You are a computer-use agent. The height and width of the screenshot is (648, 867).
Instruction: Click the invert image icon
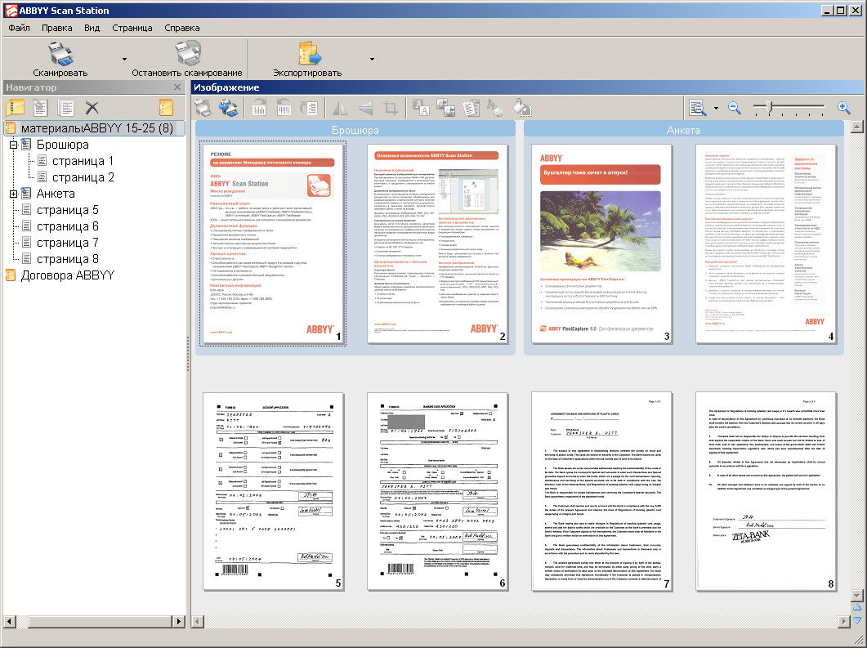point(445,108)
